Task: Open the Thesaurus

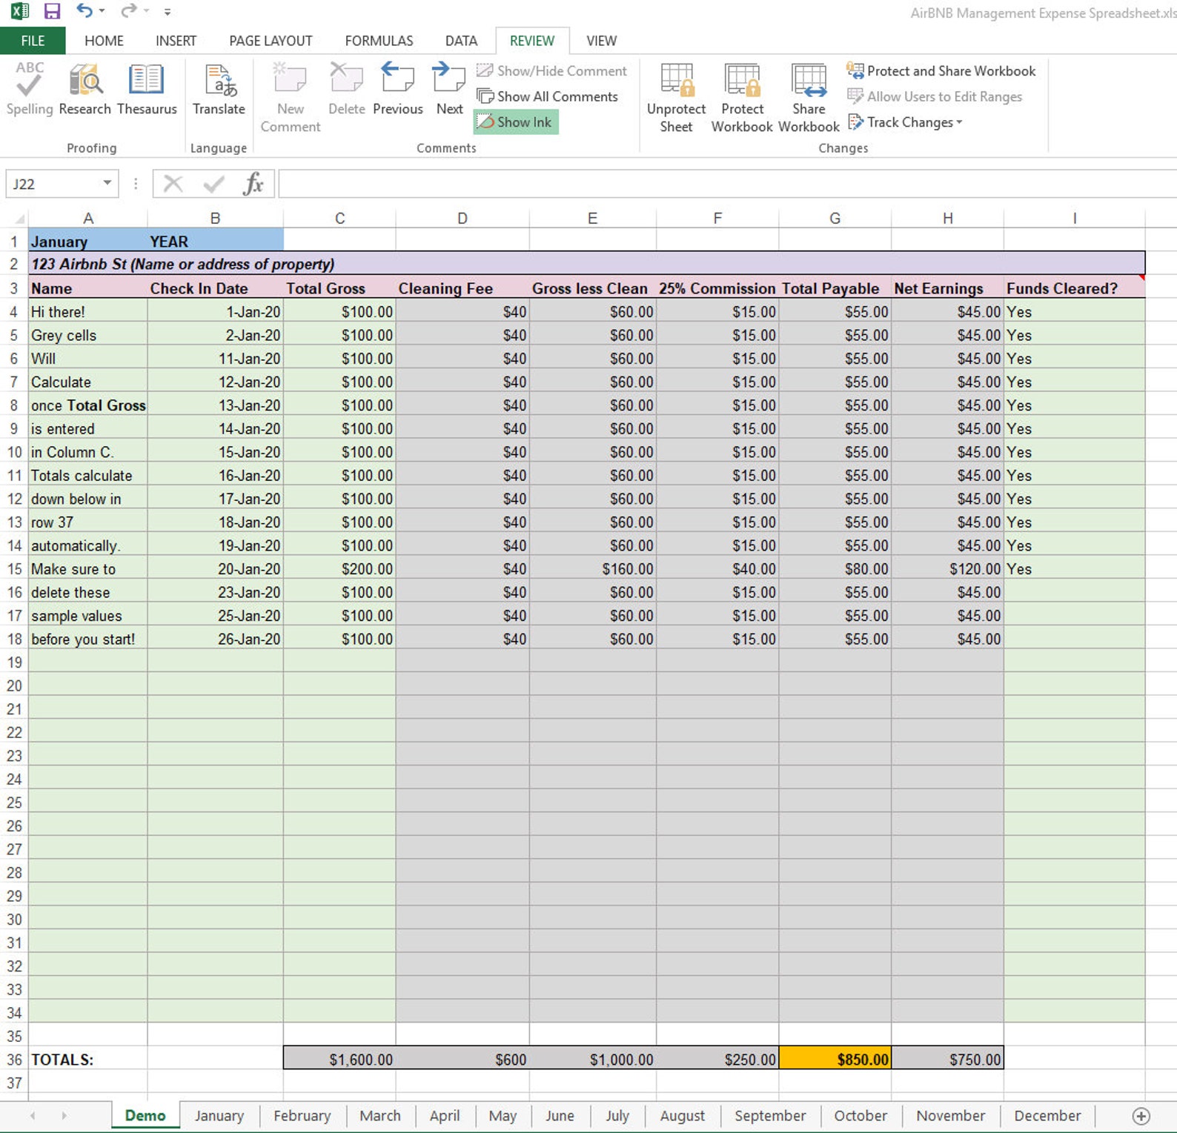Action: pos(147,89)
